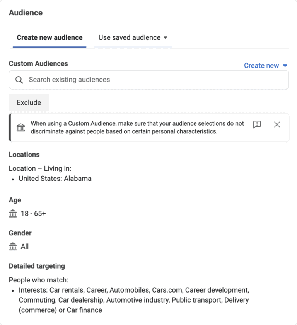Open the Create new dropdown
Image resolution: width=297 pixels, height=325 pixels.
(266, 66)
